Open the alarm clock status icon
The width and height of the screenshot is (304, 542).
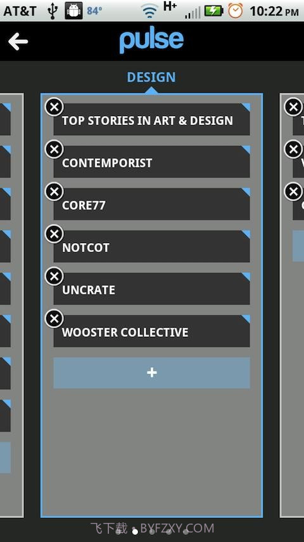click(236, 11)
